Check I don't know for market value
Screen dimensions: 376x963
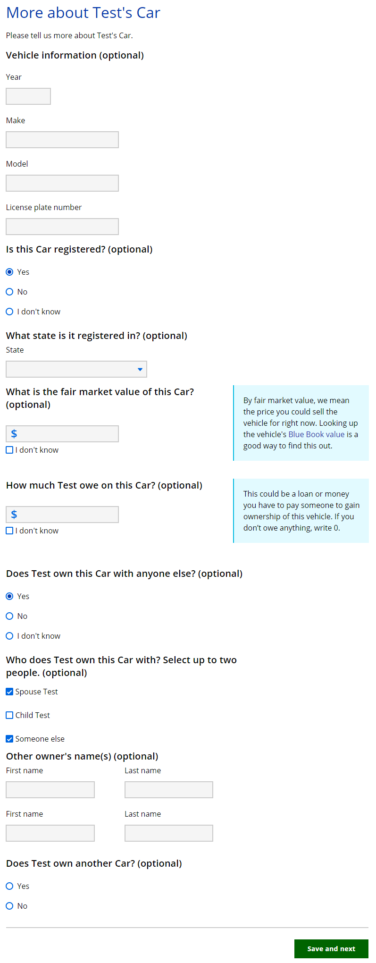[x=9, y=450]
